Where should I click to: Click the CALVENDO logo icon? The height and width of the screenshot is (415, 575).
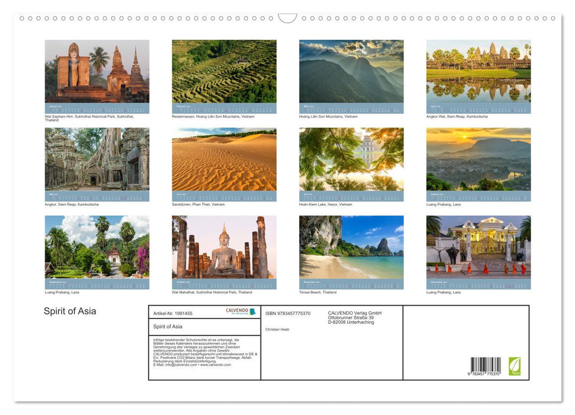click(x=252, y=311)
